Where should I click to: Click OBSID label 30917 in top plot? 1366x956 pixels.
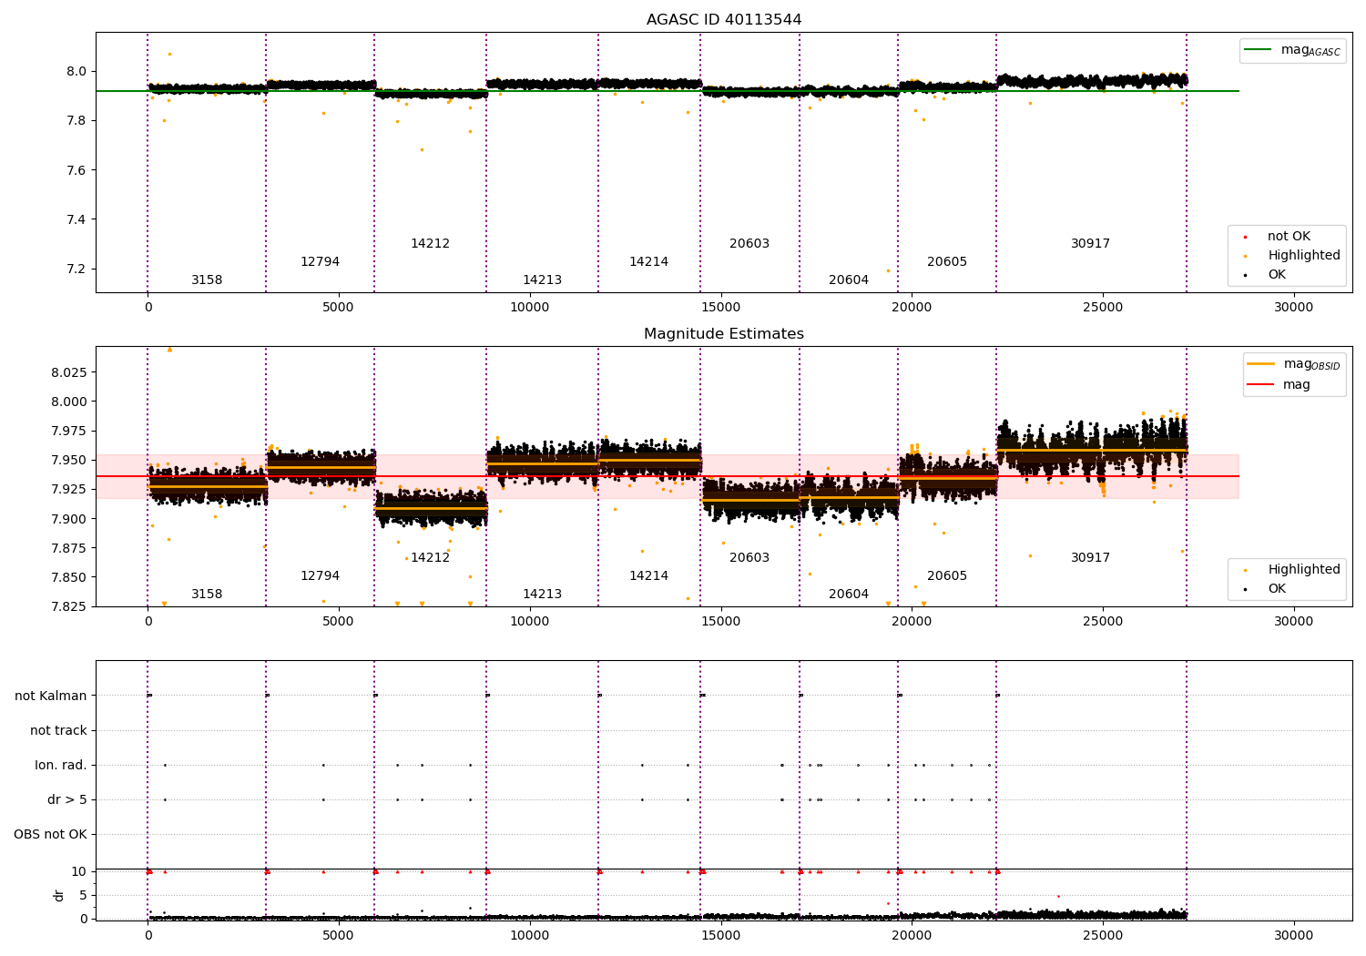pos(1090,244)
